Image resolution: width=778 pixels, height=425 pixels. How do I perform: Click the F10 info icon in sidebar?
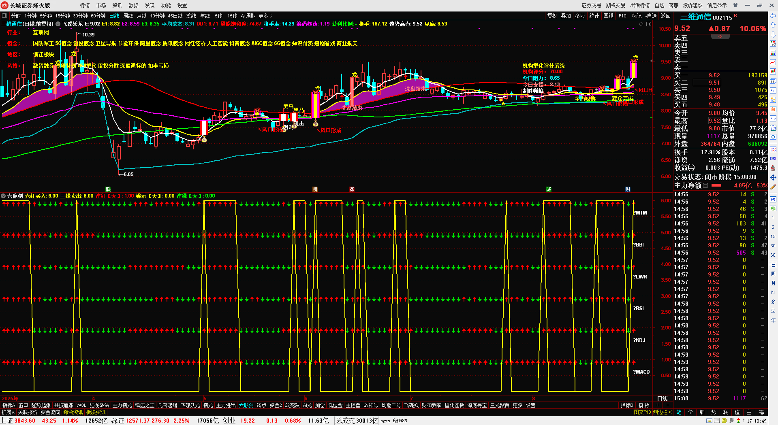773,90
